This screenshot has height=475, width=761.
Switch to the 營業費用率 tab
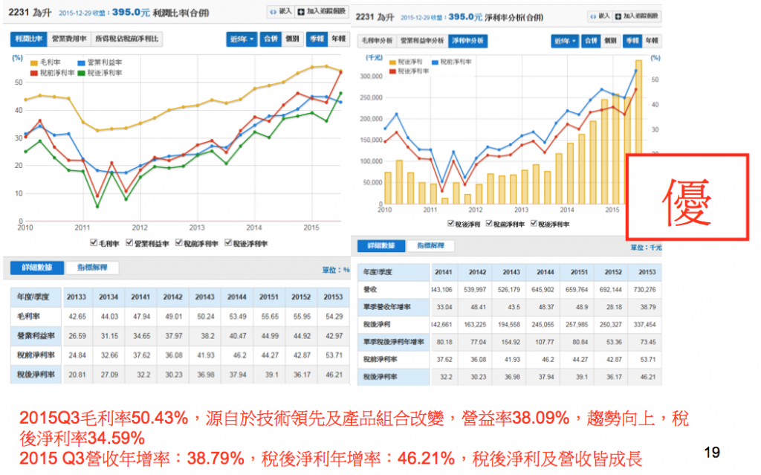[x=70, y=39]
